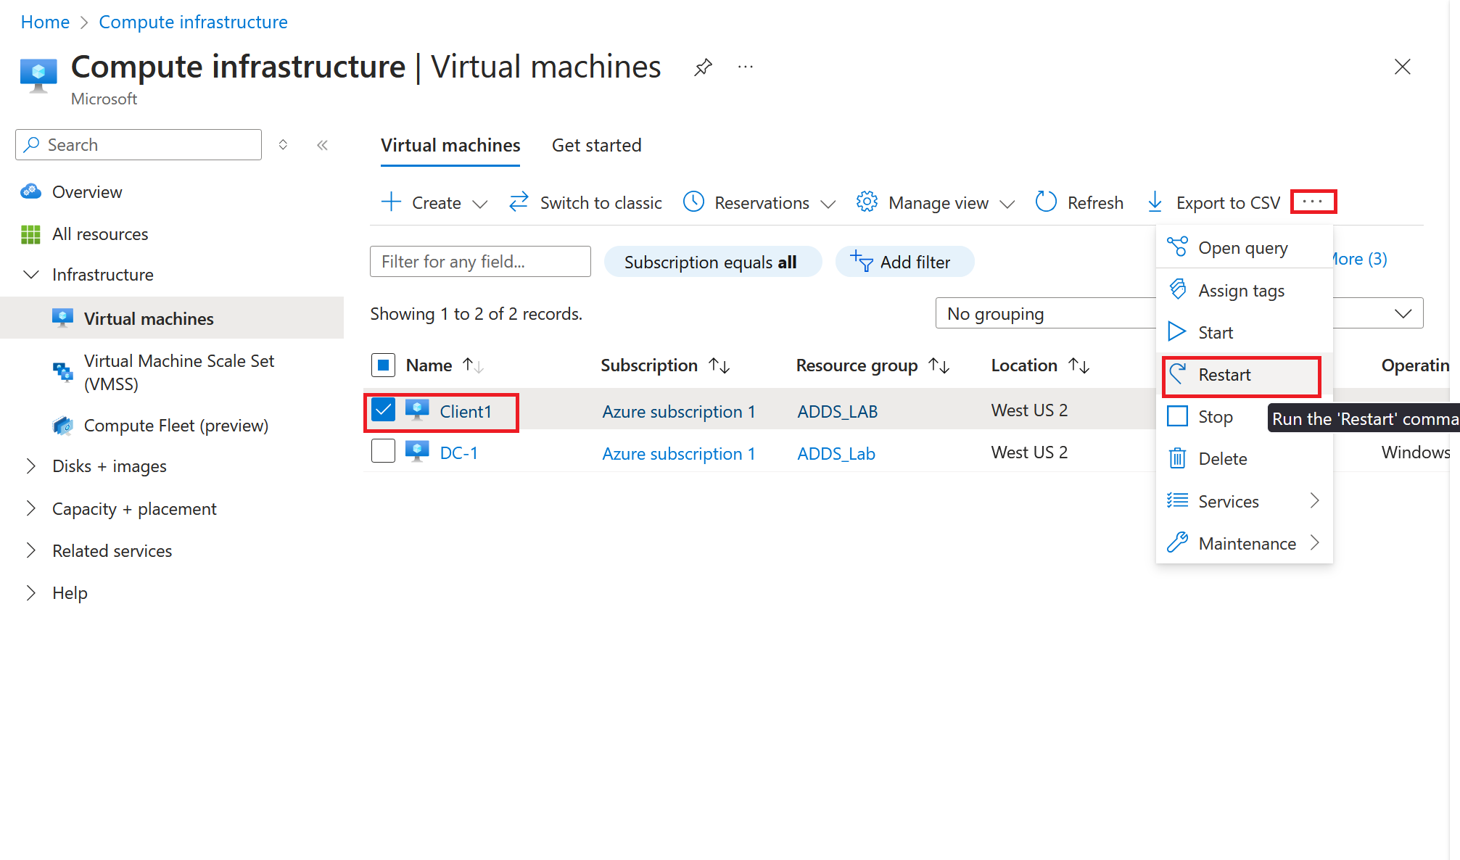Image resolution: width=1460 pixels, height=860 pixels.
Task: Expand Disks + images section
Action: coord(31,466)
